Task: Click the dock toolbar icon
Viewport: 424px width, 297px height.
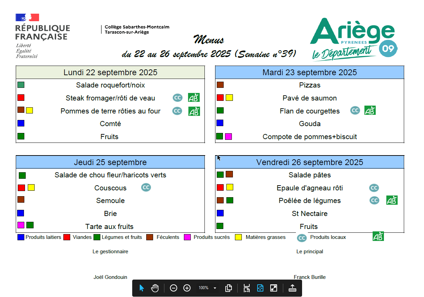Action: coord(292,288)
